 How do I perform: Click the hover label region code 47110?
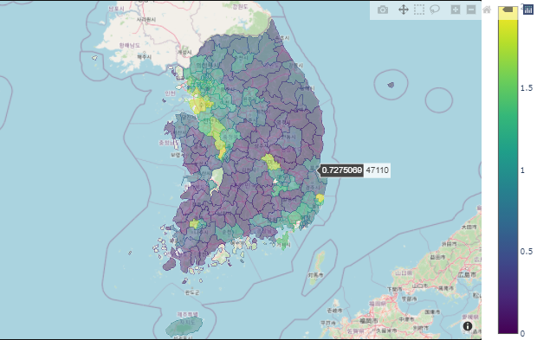pyautogui.click(x=377, y=170)
